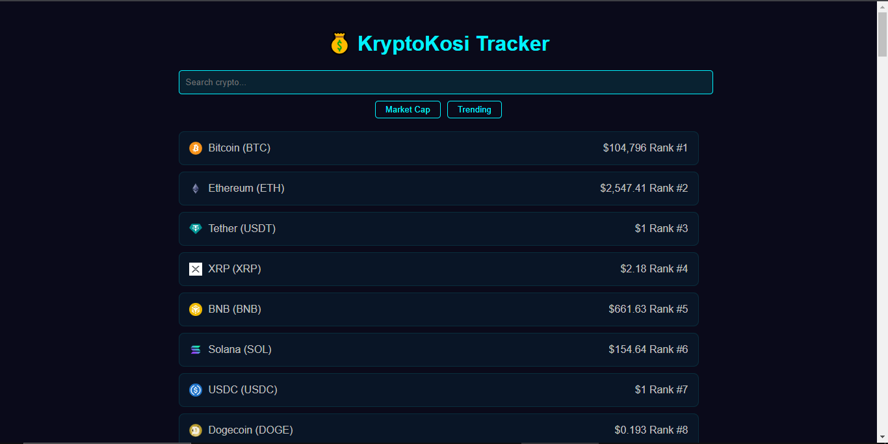Click the Tether logo icon
888x444 pixels.
196,228
